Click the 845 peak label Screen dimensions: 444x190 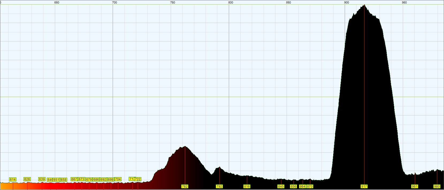(x=281, y=187)
